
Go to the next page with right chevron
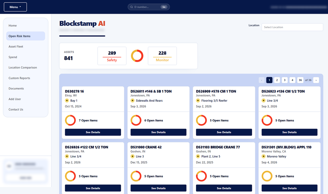tap(316, 80)
